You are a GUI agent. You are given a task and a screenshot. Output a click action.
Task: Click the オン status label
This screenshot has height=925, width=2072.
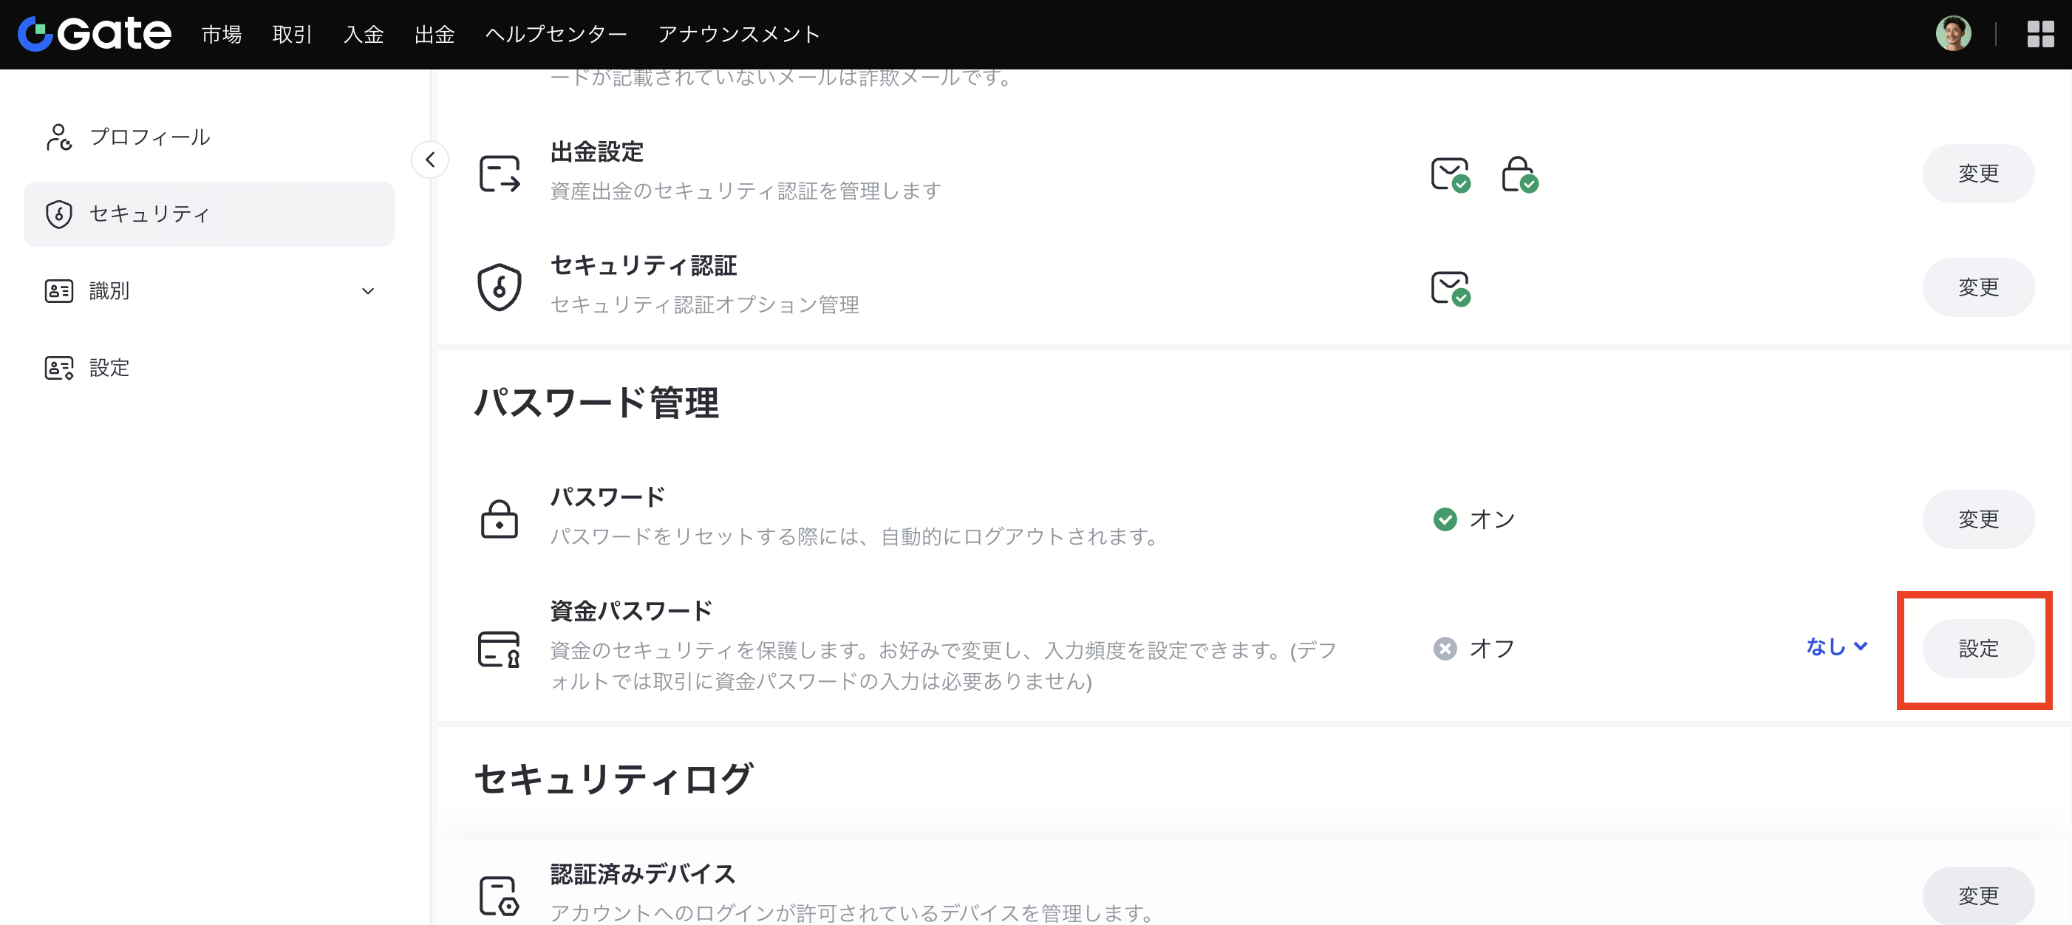pos(1492,519)
